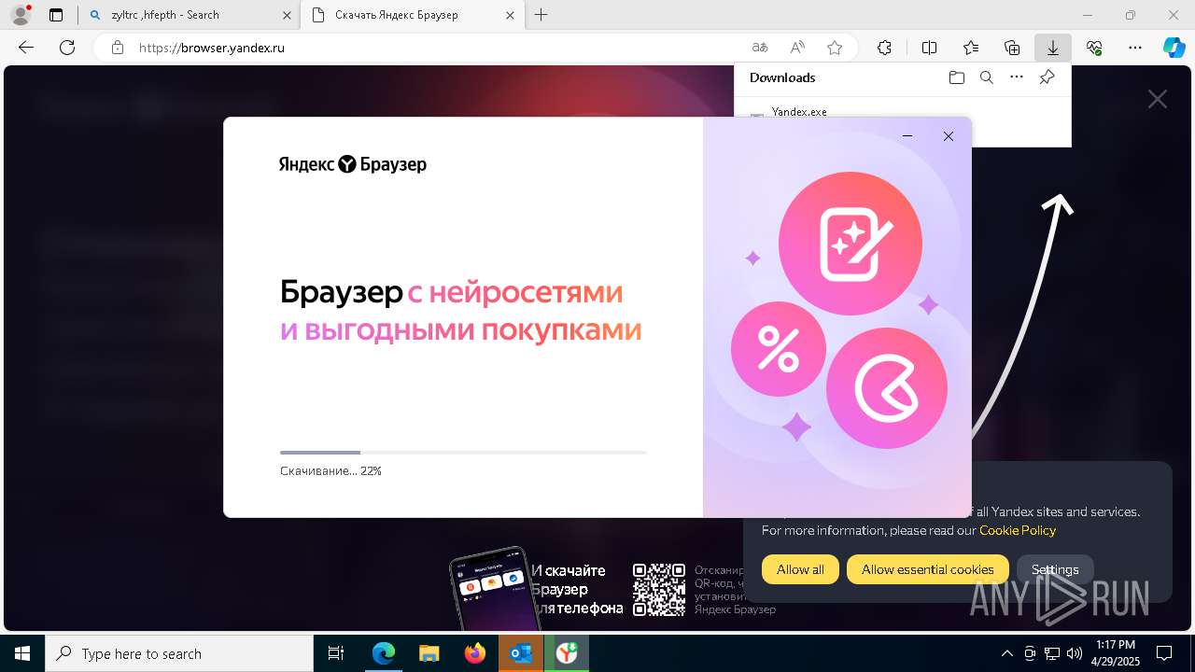Open the Cookie Policy link
The image size is (1195, 672).
pyautogui.click(x=1018, y=530)
